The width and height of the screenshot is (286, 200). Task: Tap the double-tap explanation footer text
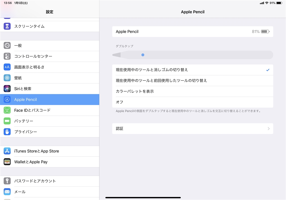pos(189,111)
